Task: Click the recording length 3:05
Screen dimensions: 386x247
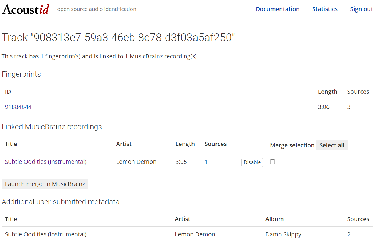Action: (181, 162)
